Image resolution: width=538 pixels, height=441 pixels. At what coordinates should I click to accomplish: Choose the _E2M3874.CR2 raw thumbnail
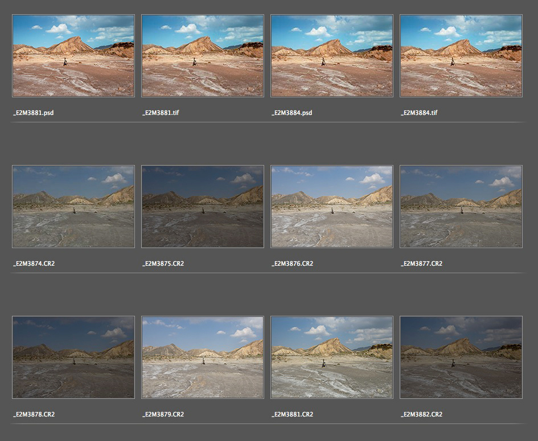coord(73,207)
